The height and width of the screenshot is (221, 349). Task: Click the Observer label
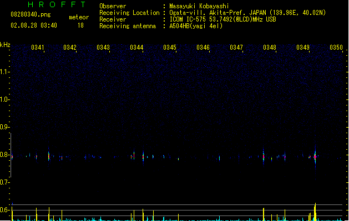pyautogui.click(x=113, y=6)
